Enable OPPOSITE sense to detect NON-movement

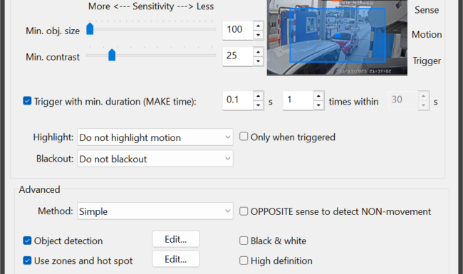coord(244,211)
